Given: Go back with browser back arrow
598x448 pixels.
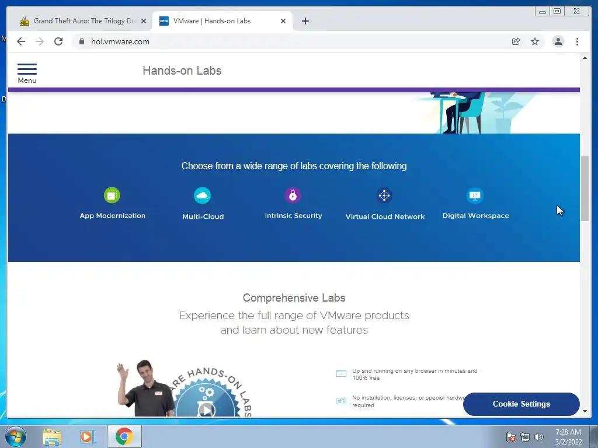Looking at the screenshot, I should pos(21,41).
